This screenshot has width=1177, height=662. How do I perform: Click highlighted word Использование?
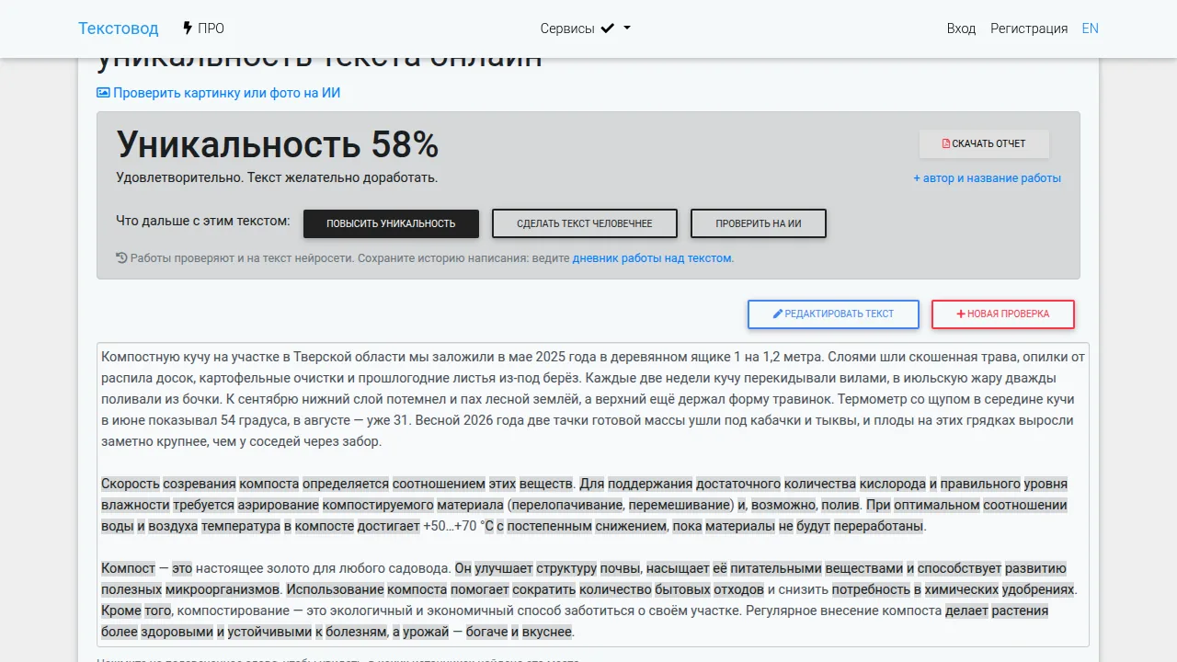(x=335, y=589)
